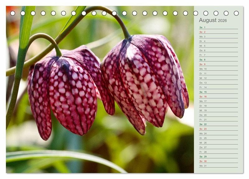Click the 'Mo 10' date row
249x179 pixels.
coord(203,69)
